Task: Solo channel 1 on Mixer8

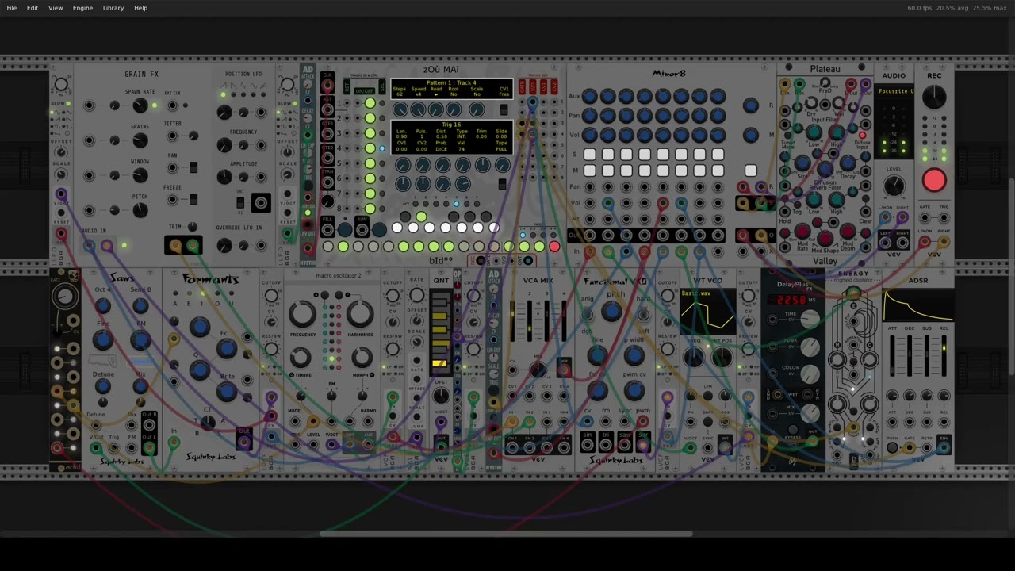Action: pos(589,155)
